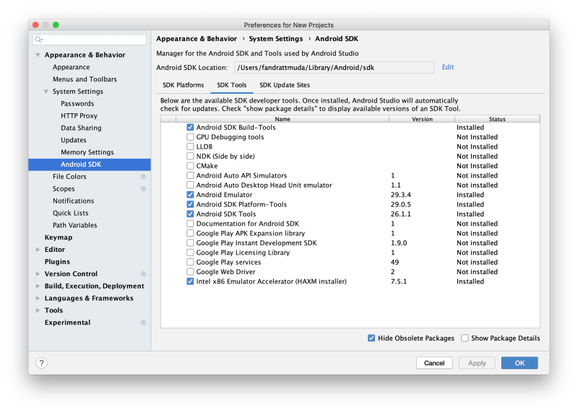Screen dimensions: 578x412
Task: Click Android Auto Desktop Head Unit emulator row
Action: pyautogui.click(x=350, y=185)
